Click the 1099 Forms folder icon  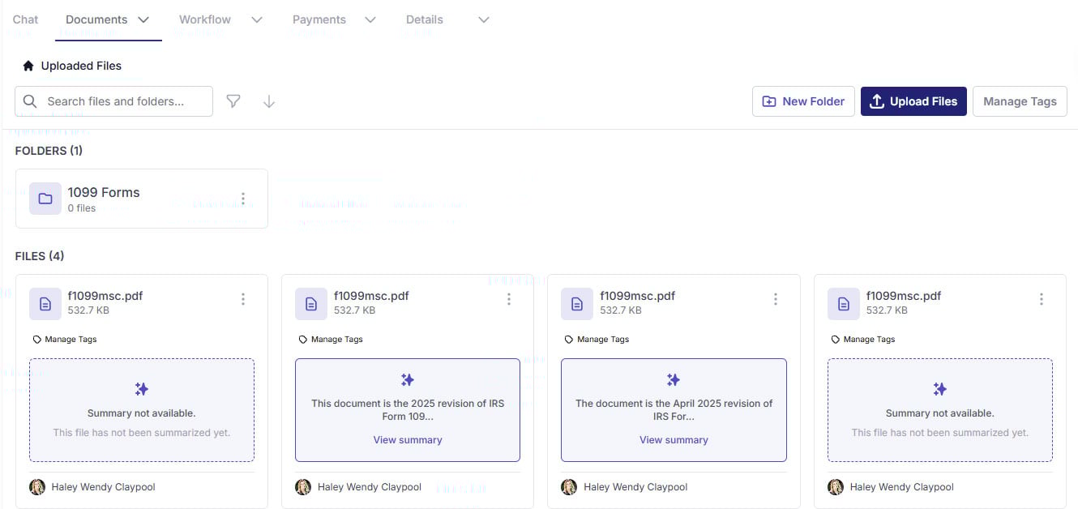click(x=45, y=199)
